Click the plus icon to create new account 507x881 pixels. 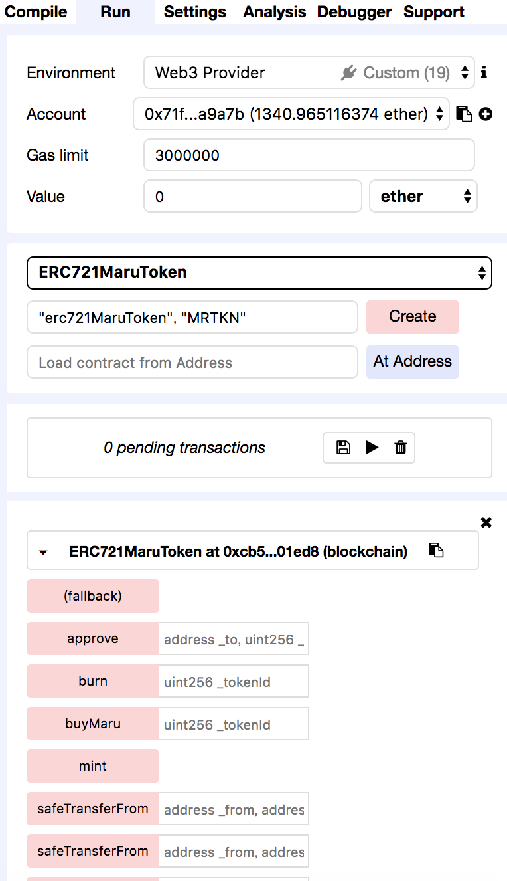486,114
